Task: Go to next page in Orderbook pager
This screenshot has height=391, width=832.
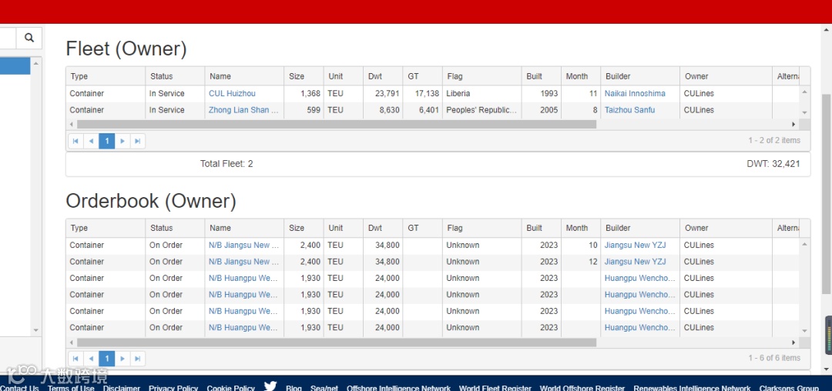Action: coord(122,359)
